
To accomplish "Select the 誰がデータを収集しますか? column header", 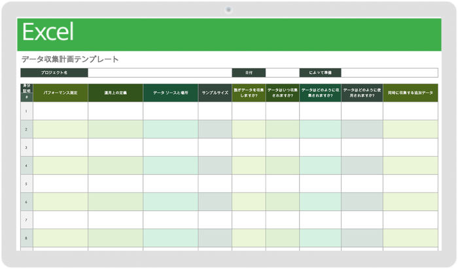I will pos(249,93).
